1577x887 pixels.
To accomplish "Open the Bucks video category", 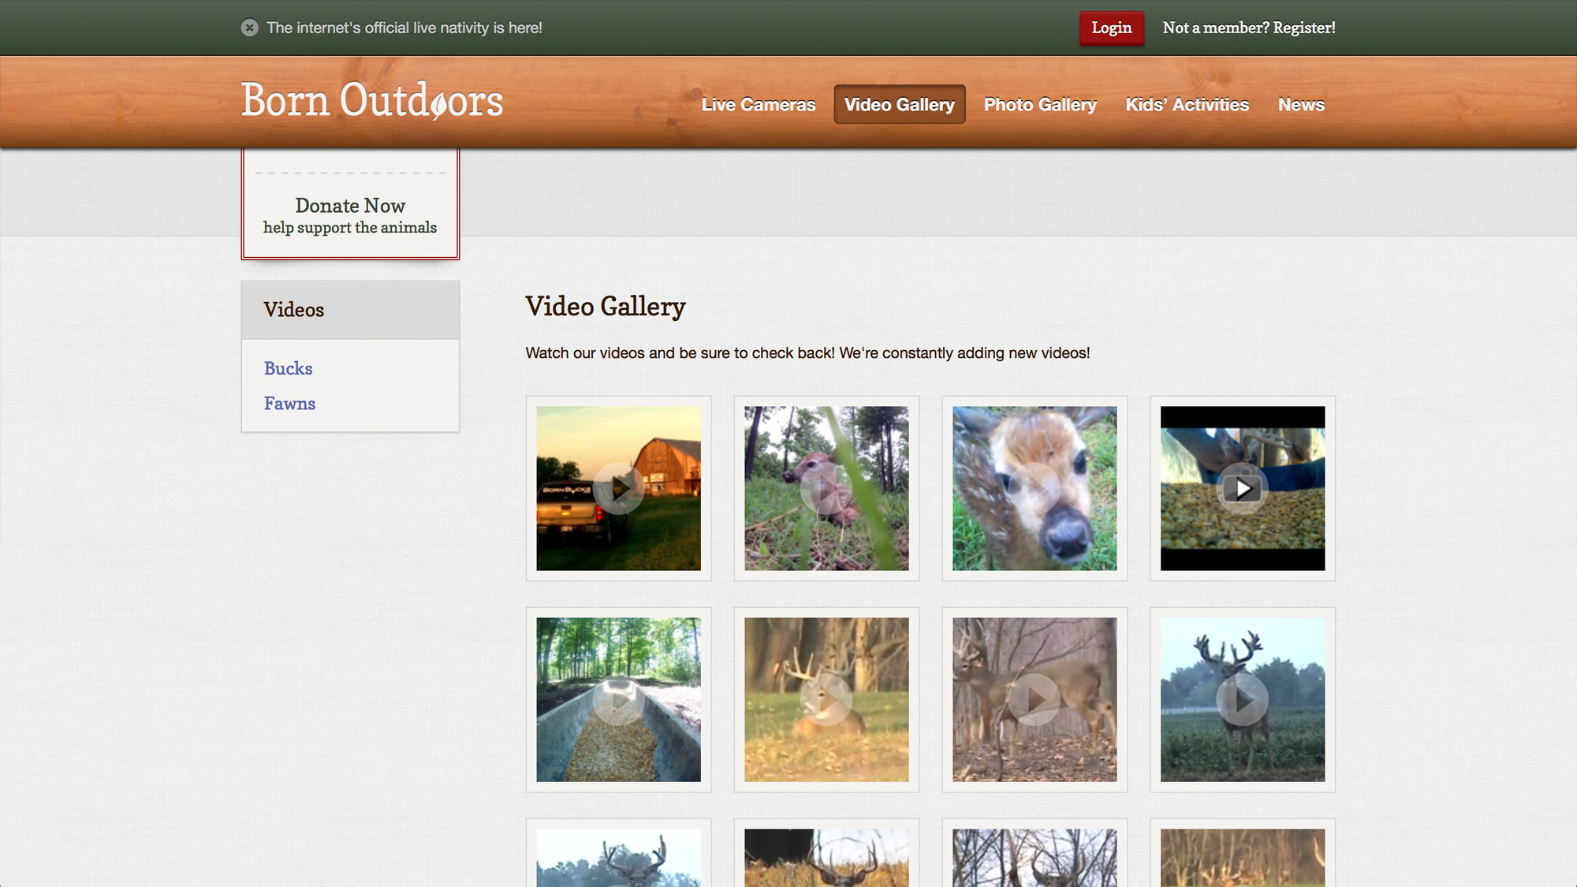I will pyautogui.click(x=288, y=367).
